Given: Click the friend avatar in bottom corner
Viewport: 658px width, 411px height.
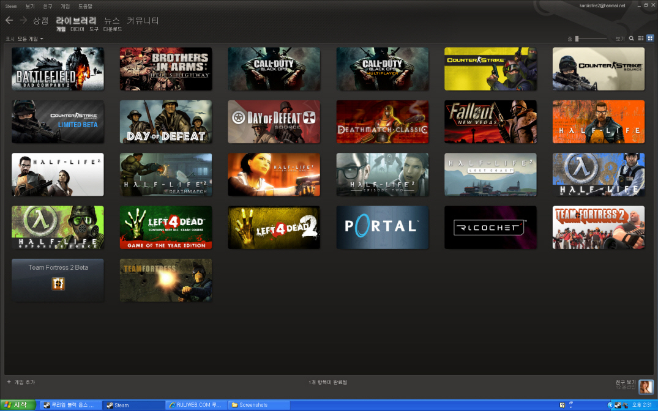Looking at the screenshot, I should click(646, 387).
